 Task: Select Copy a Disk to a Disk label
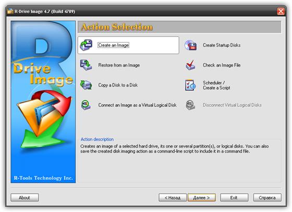click(118, 85)
